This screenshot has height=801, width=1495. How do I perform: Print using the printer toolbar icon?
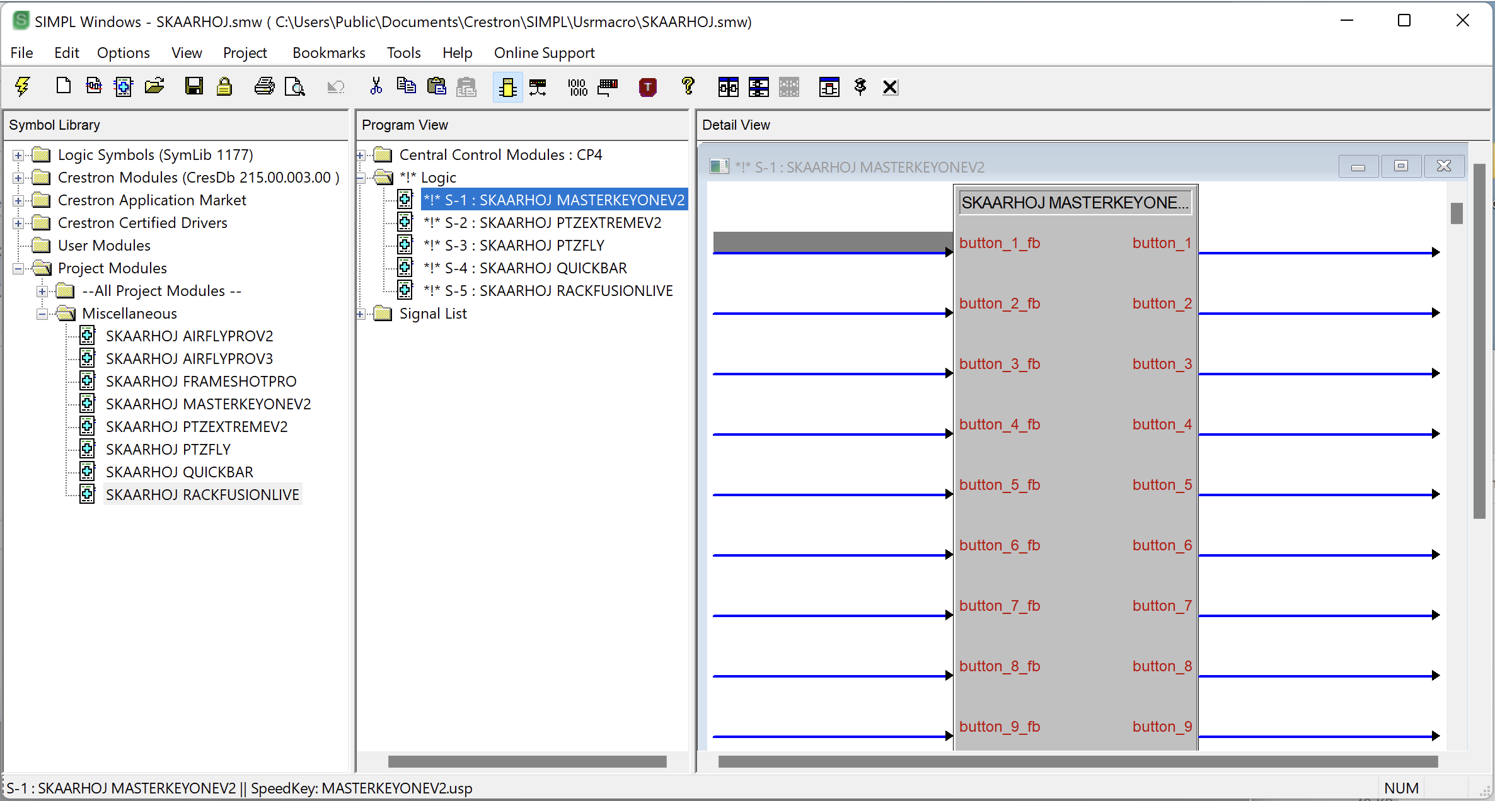coord(264,86)
